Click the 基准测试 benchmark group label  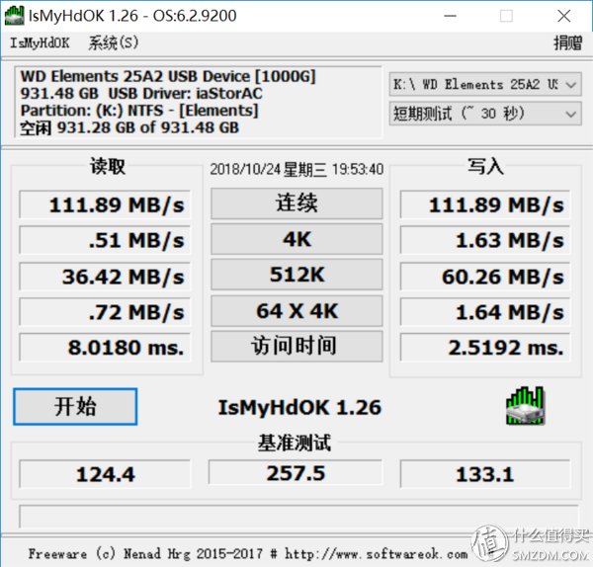pyautogui.click(x=295, y=443)
